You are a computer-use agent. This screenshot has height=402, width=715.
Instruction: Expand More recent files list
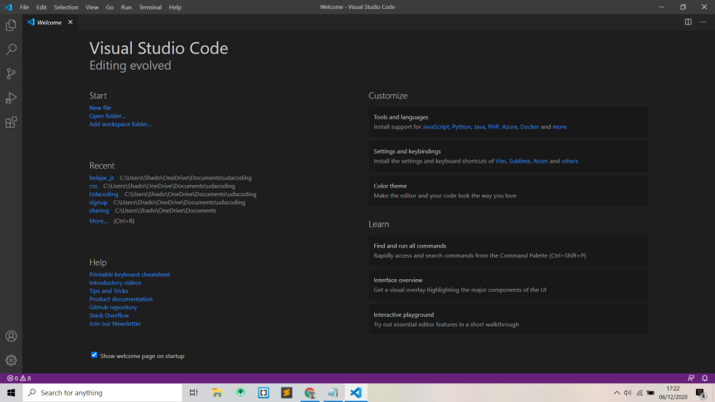[x=98, y=221]
